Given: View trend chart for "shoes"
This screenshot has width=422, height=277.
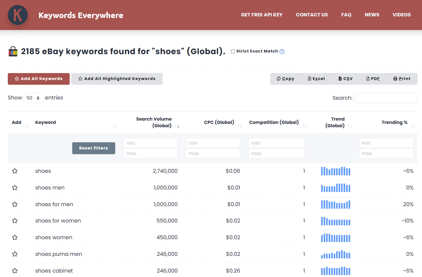Looking at the screenshot, I should point(336,171).
